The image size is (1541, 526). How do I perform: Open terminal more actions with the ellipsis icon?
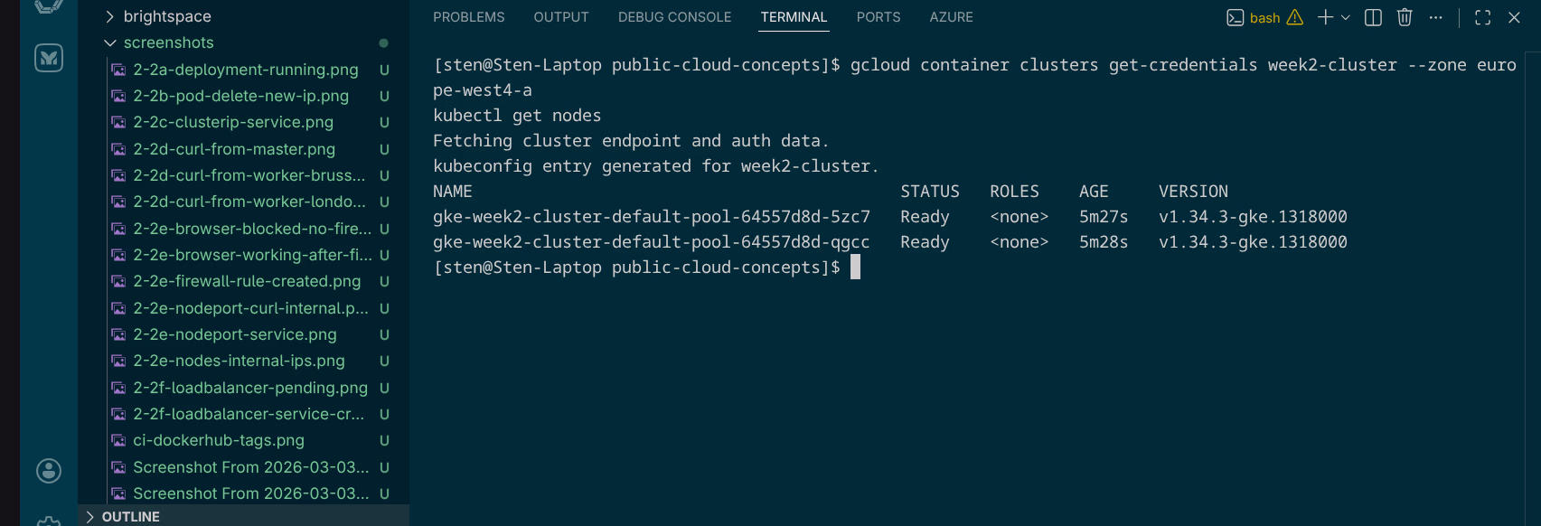[1436, 17]
